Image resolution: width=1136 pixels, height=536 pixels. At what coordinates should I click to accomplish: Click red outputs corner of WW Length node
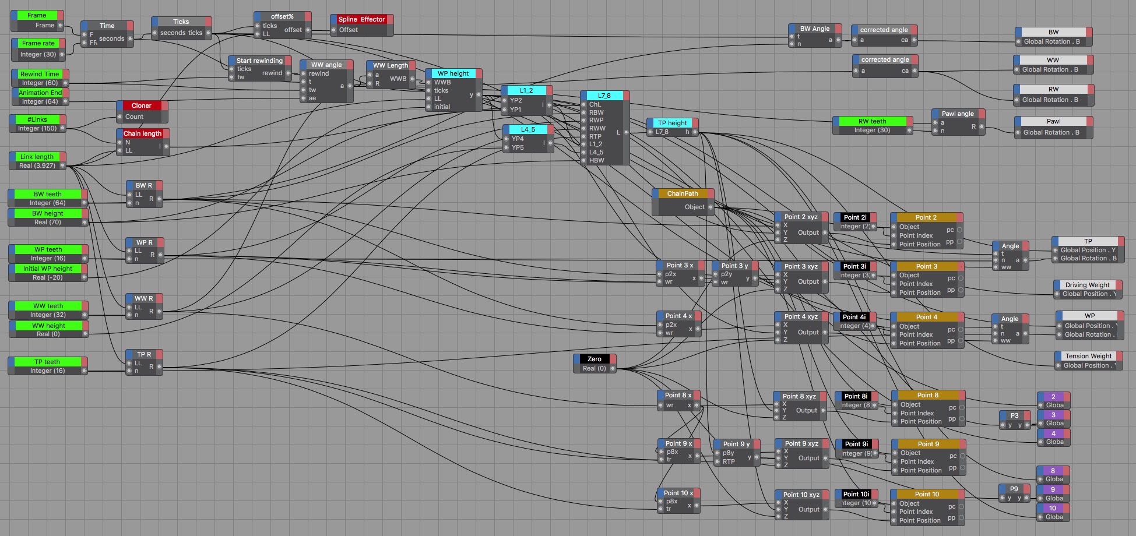412,65
